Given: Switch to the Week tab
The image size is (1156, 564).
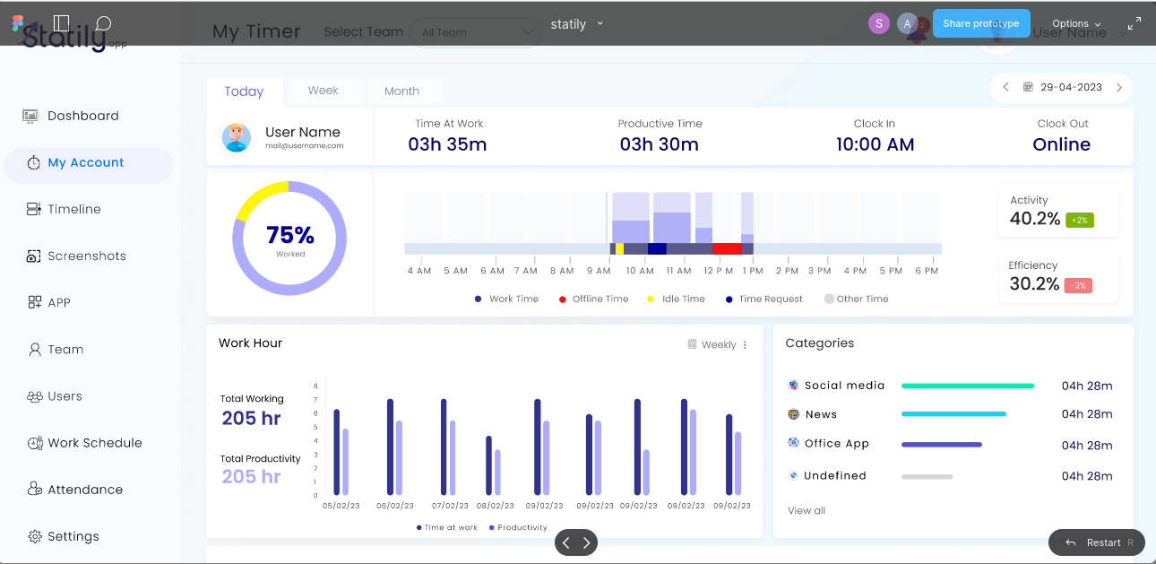Looking at the screenshot, I should pos(324,90).
